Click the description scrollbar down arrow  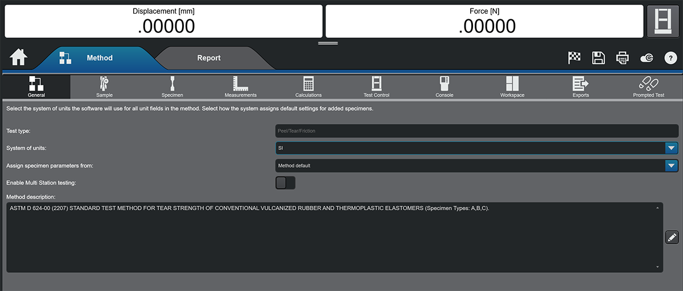[x=658, y=267]
